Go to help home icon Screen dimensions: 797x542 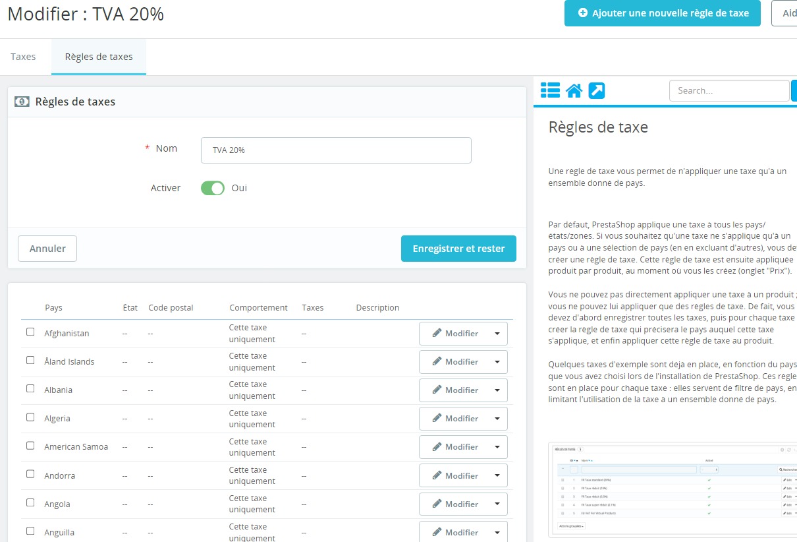[574, 90]
